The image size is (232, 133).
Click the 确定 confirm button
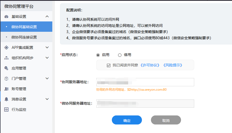point(127,120)
